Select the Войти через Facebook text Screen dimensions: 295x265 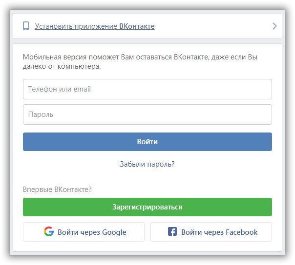coord(219,232)
